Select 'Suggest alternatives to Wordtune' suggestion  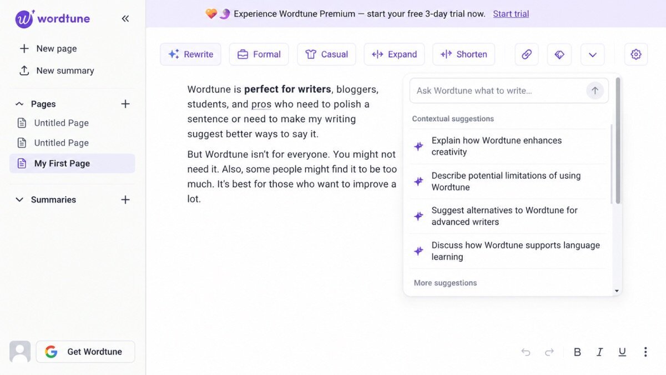[508, 216]
